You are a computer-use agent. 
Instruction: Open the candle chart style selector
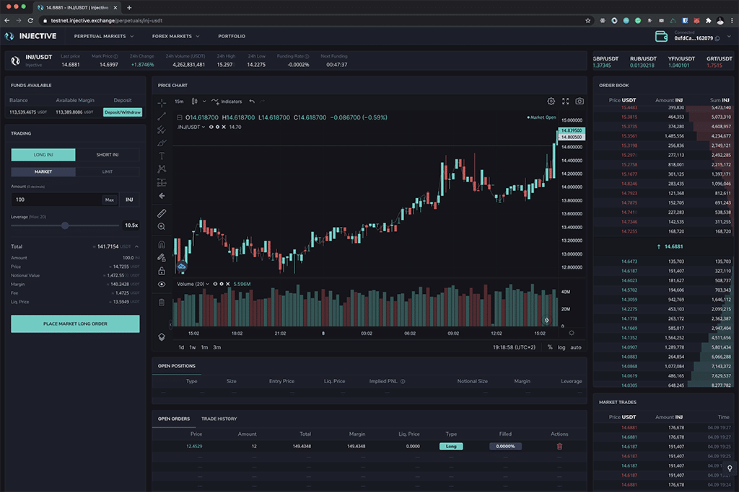195,101
